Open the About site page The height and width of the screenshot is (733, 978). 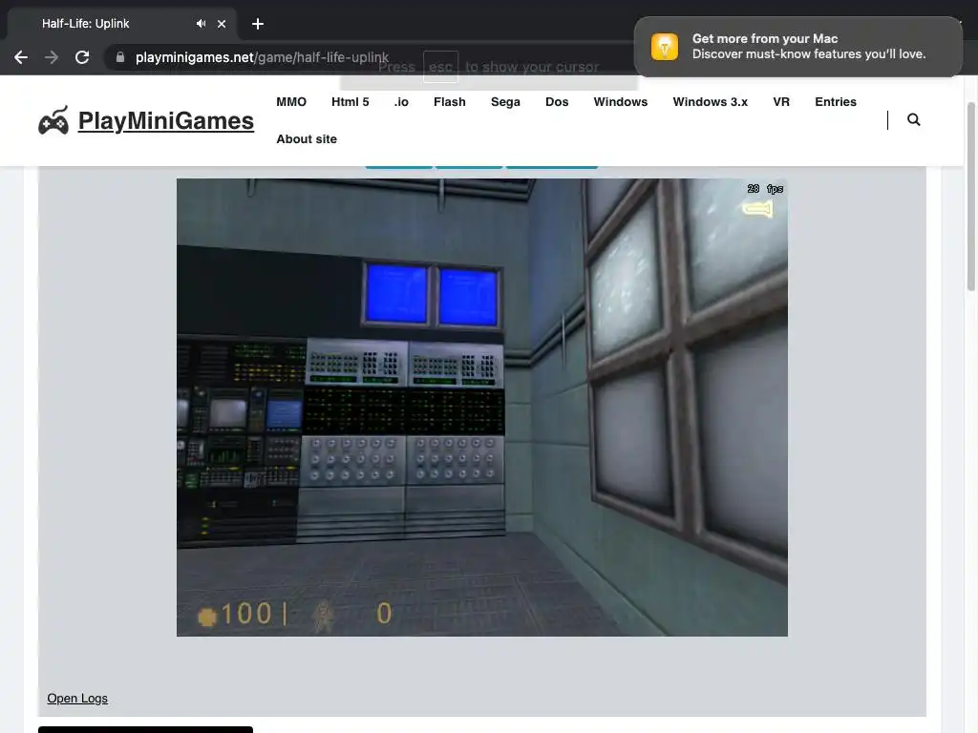point(307,139)
